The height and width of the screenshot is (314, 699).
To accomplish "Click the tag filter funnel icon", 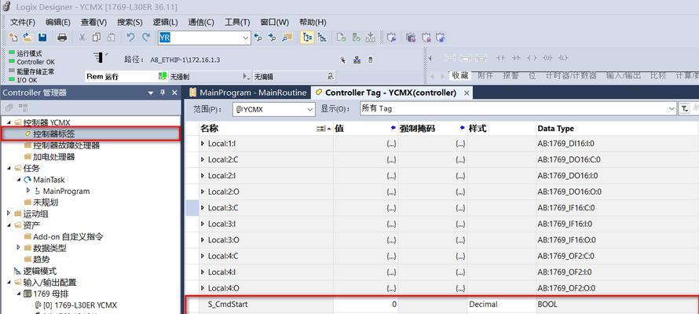I will [x=683, y=108].
